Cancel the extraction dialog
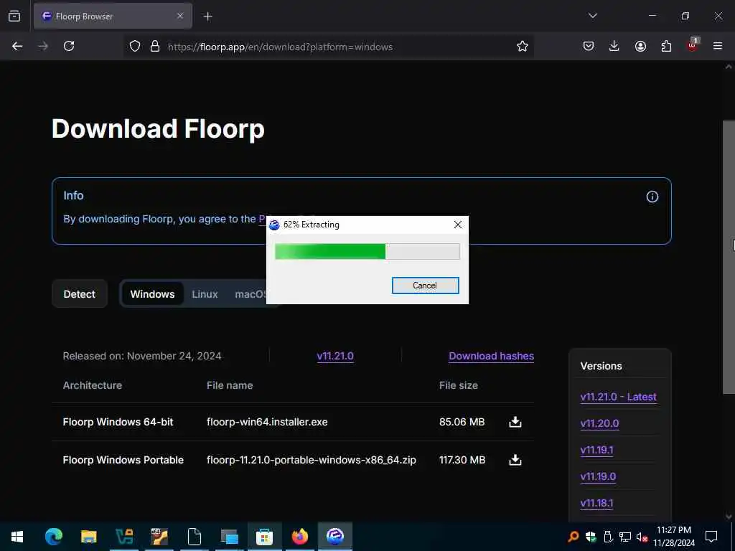This screenshot has width=735, height=551. pyautogui.click(x=425, y=286)
